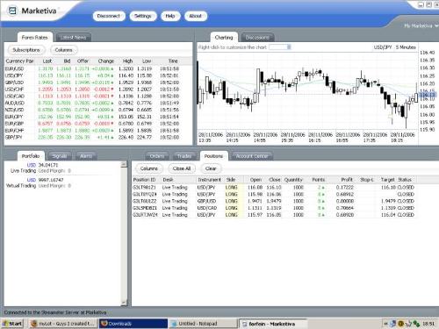Click the Currency Pair column header
439x329 pixels.
click(19, 61)
